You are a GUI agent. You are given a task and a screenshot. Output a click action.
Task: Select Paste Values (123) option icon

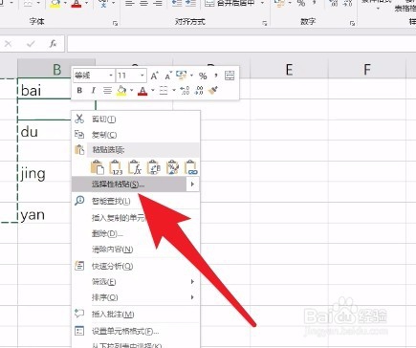[116, 167]
